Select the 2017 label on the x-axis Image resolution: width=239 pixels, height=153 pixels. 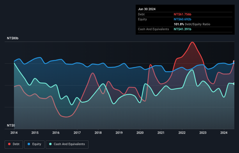tap(77, 133)
